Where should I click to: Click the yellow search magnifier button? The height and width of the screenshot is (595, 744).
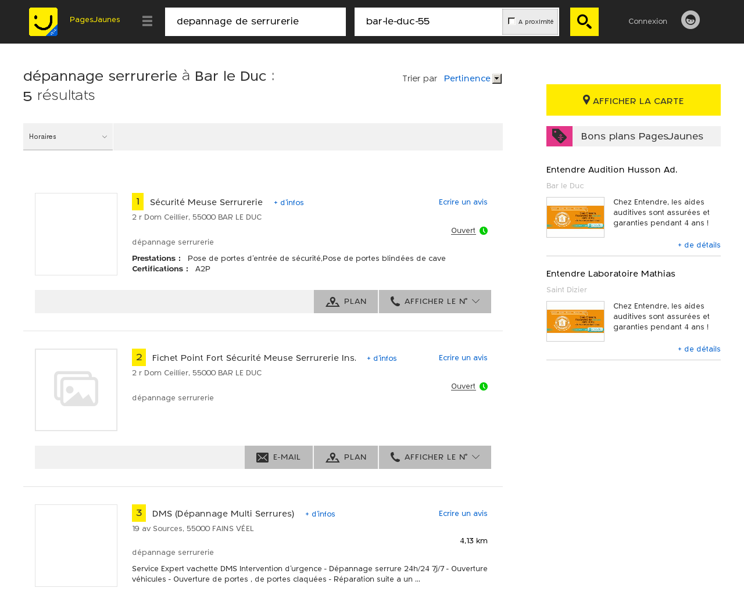tap(584, 21)
